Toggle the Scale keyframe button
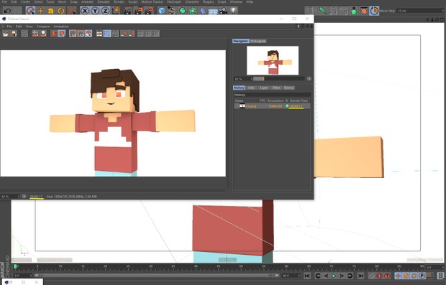 pos(406,276)
